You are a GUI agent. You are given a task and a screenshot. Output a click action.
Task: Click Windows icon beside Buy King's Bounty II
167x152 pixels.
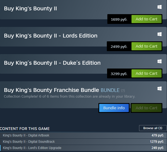[159, 7]
